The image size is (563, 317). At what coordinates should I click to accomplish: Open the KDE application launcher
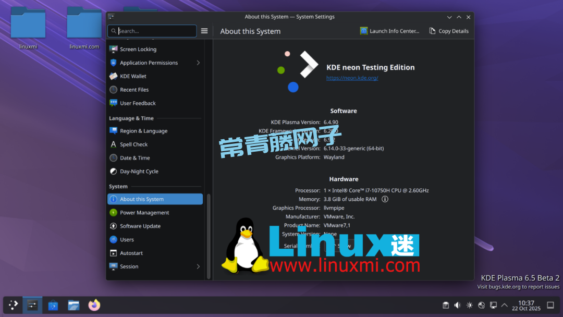pos(14,305)
